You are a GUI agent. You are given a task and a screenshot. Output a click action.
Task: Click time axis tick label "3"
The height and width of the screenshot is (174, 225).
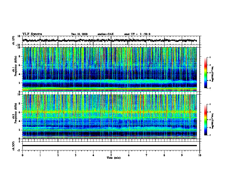pos(76,155)
